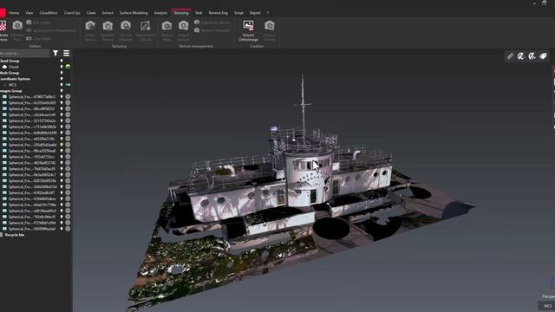The width and height of the screenshot is (555, 312).
Task: Open the Tank ribbon tab
Action: pos(199,13)
